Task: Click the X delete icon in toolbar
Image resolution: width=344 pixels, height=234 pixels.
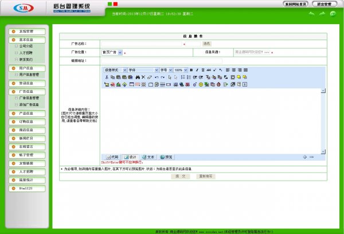Action: [143, 77]
